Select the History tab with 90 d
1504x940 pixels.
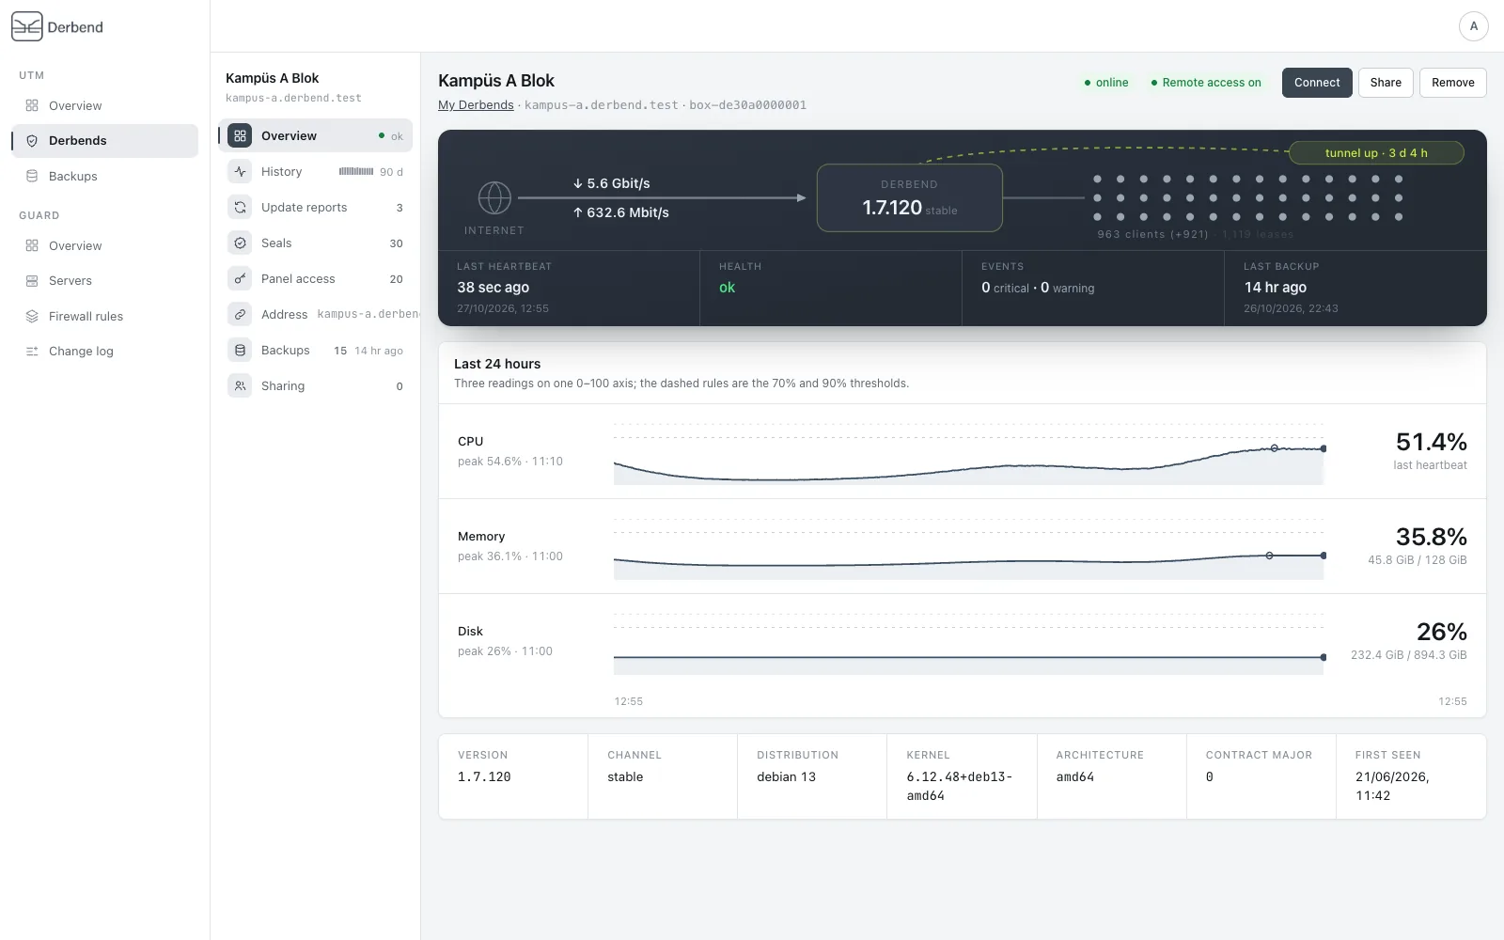(x=316, y=171)
